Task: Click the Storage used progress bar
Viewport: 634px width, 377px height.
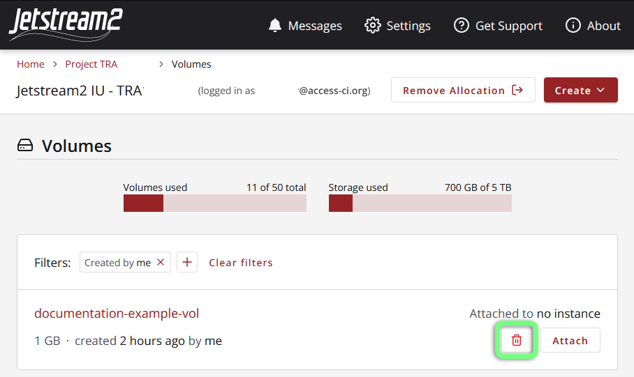Action: 420,203
